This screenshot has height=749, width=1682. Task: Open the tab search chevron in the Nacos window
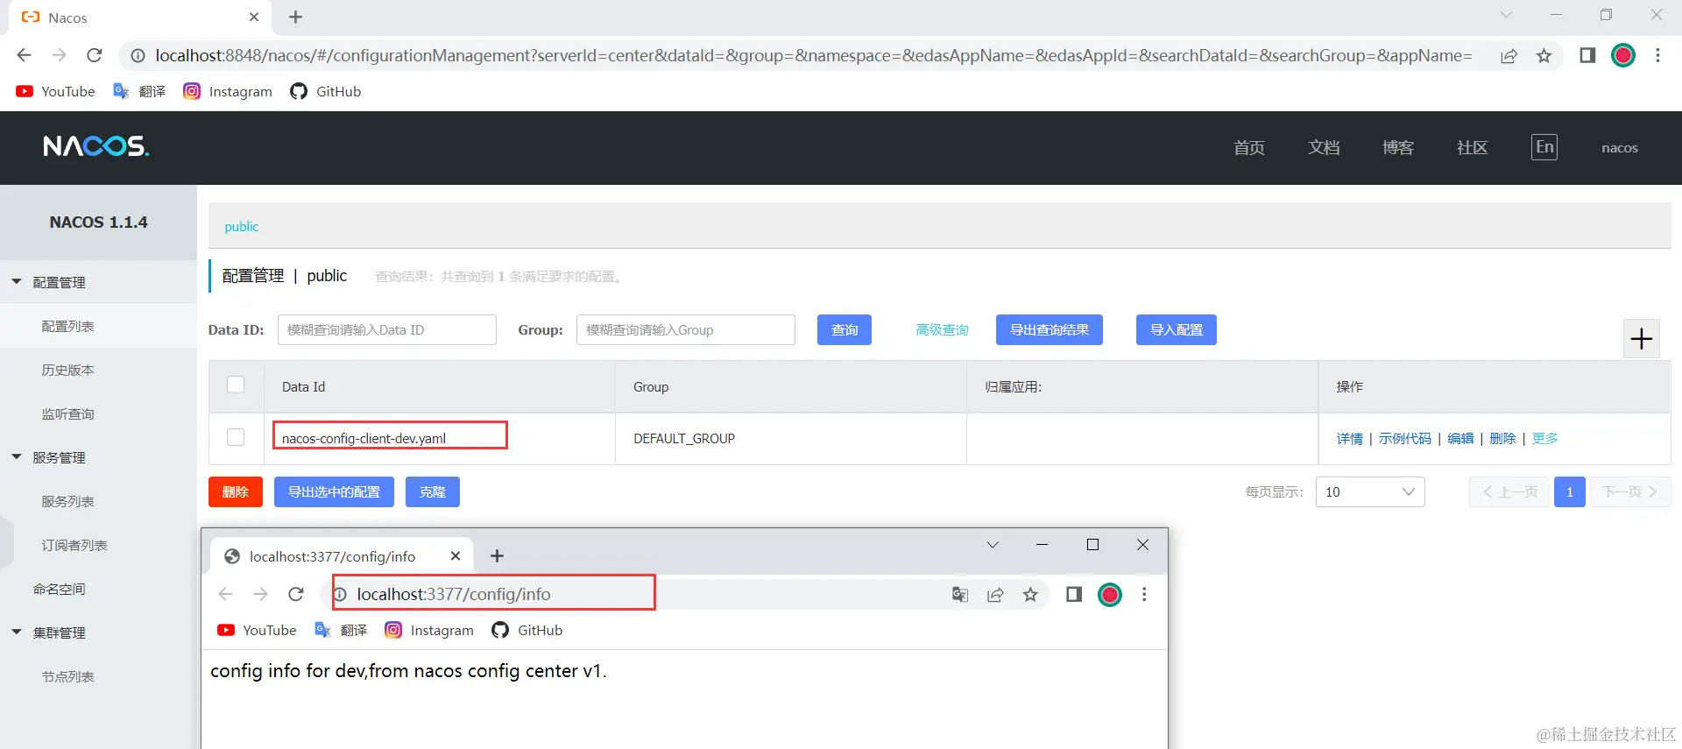(1506, 15)
